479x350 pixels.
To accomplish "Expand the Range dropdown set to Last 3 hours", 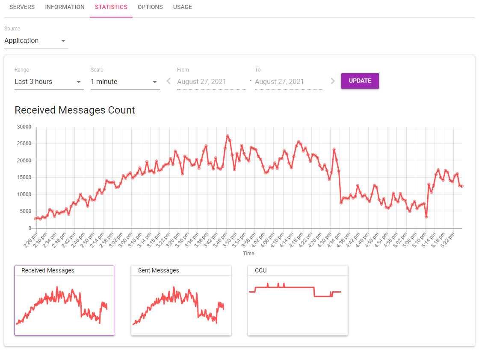I will tap(49, 82).
